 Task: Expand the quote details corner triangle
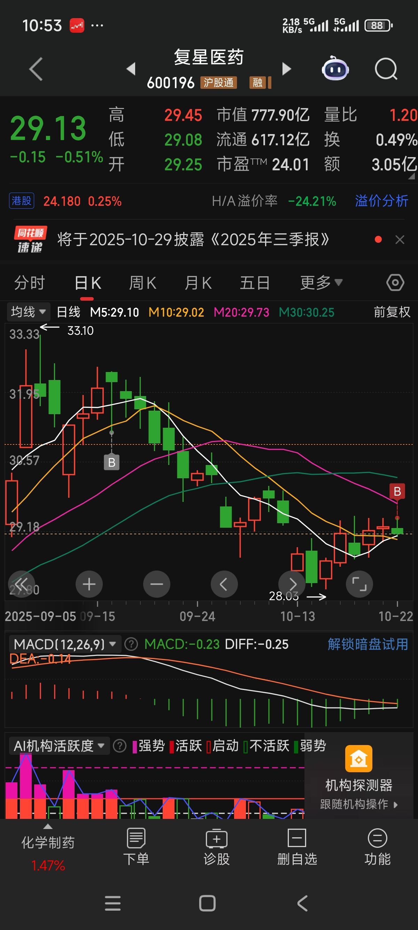pos(411,176)
